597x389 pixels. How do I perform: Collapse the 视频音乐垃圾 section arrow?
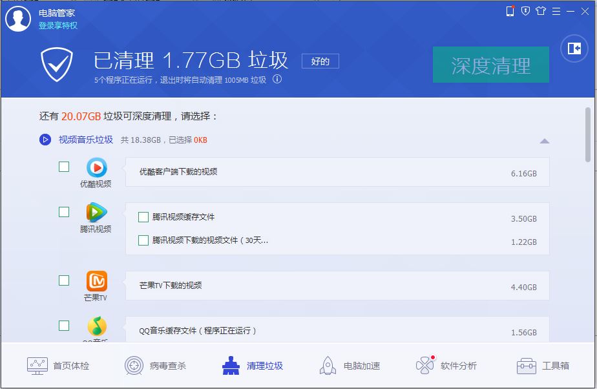(545, 142)
